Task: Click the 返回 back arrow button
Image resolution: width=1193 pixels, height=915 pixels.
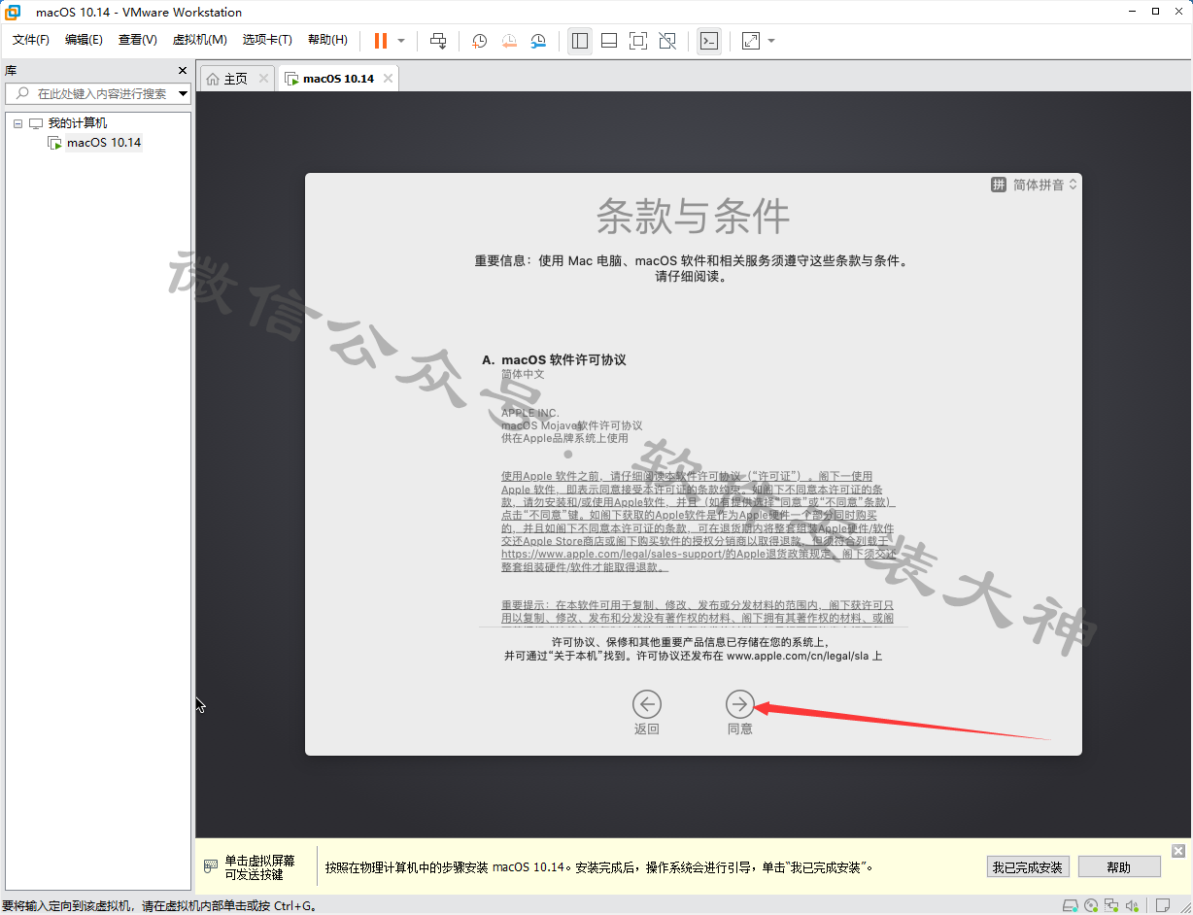Action: click(x=646, y=704)
